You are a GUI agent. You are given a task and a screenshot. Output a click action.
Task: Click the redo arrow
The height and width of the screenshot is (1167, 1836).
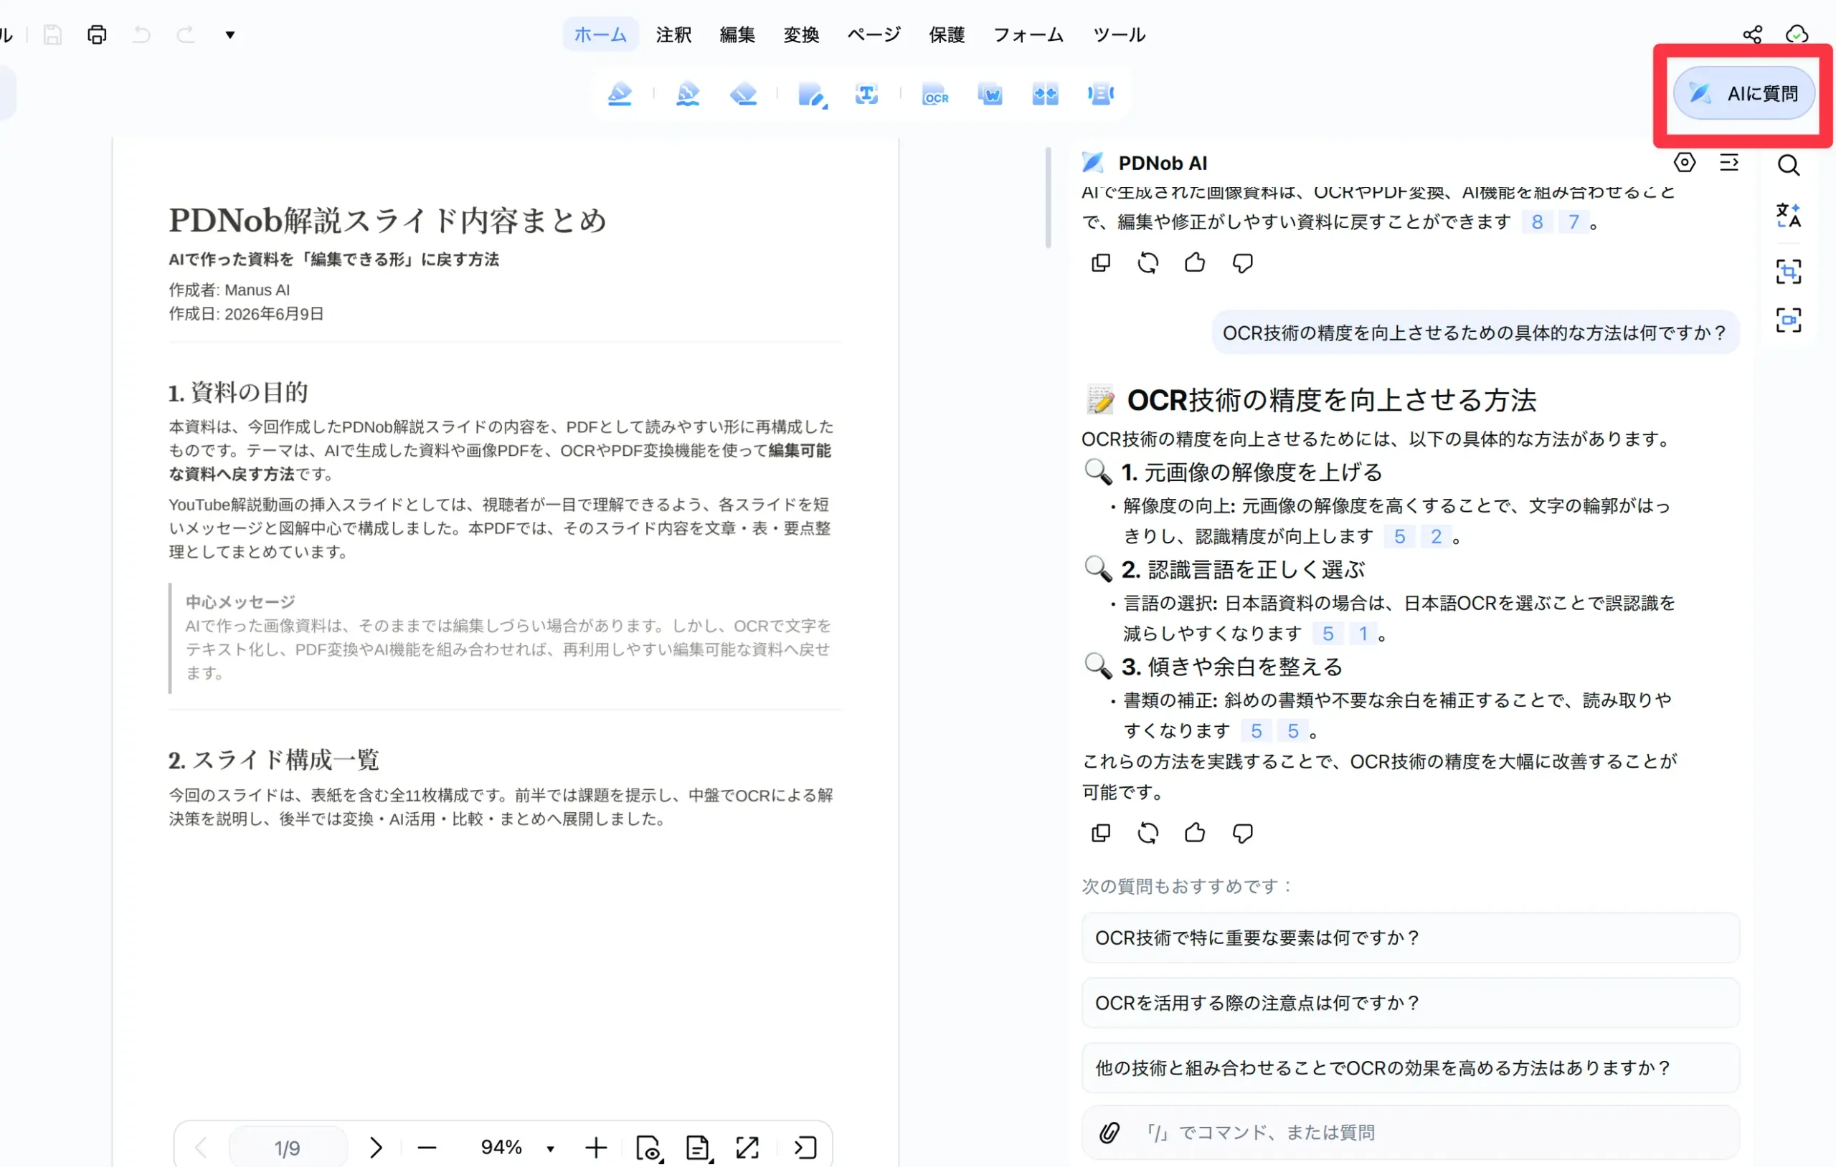pyautogui.click(x=185, y=34)
